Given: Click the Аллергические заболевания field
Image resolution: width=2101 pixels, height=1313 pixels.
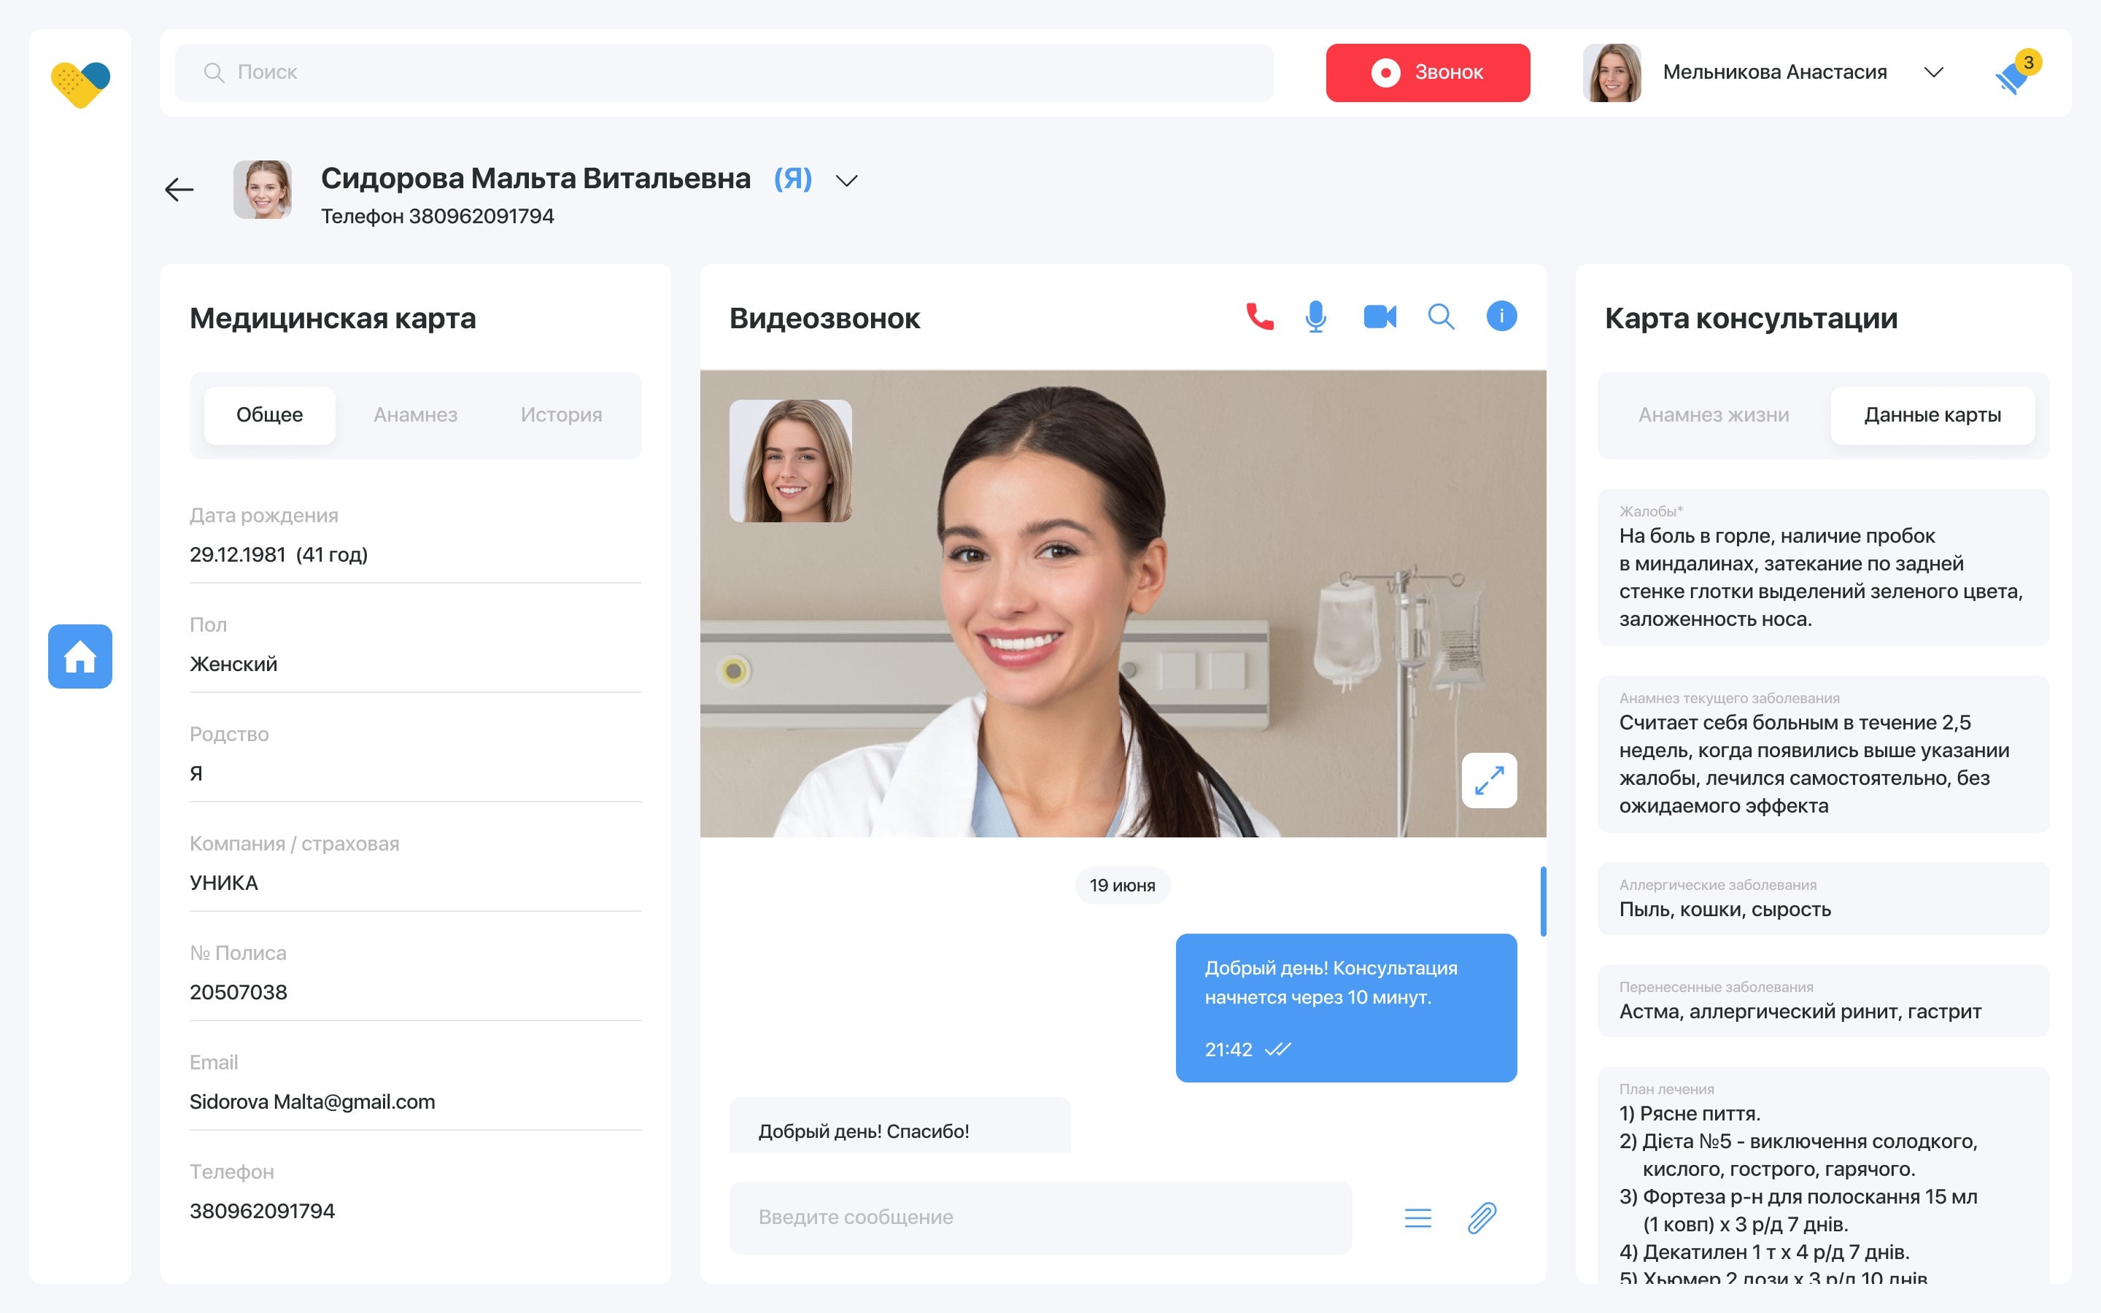Looking at the screenshot, I should (x=1823, y=899).
